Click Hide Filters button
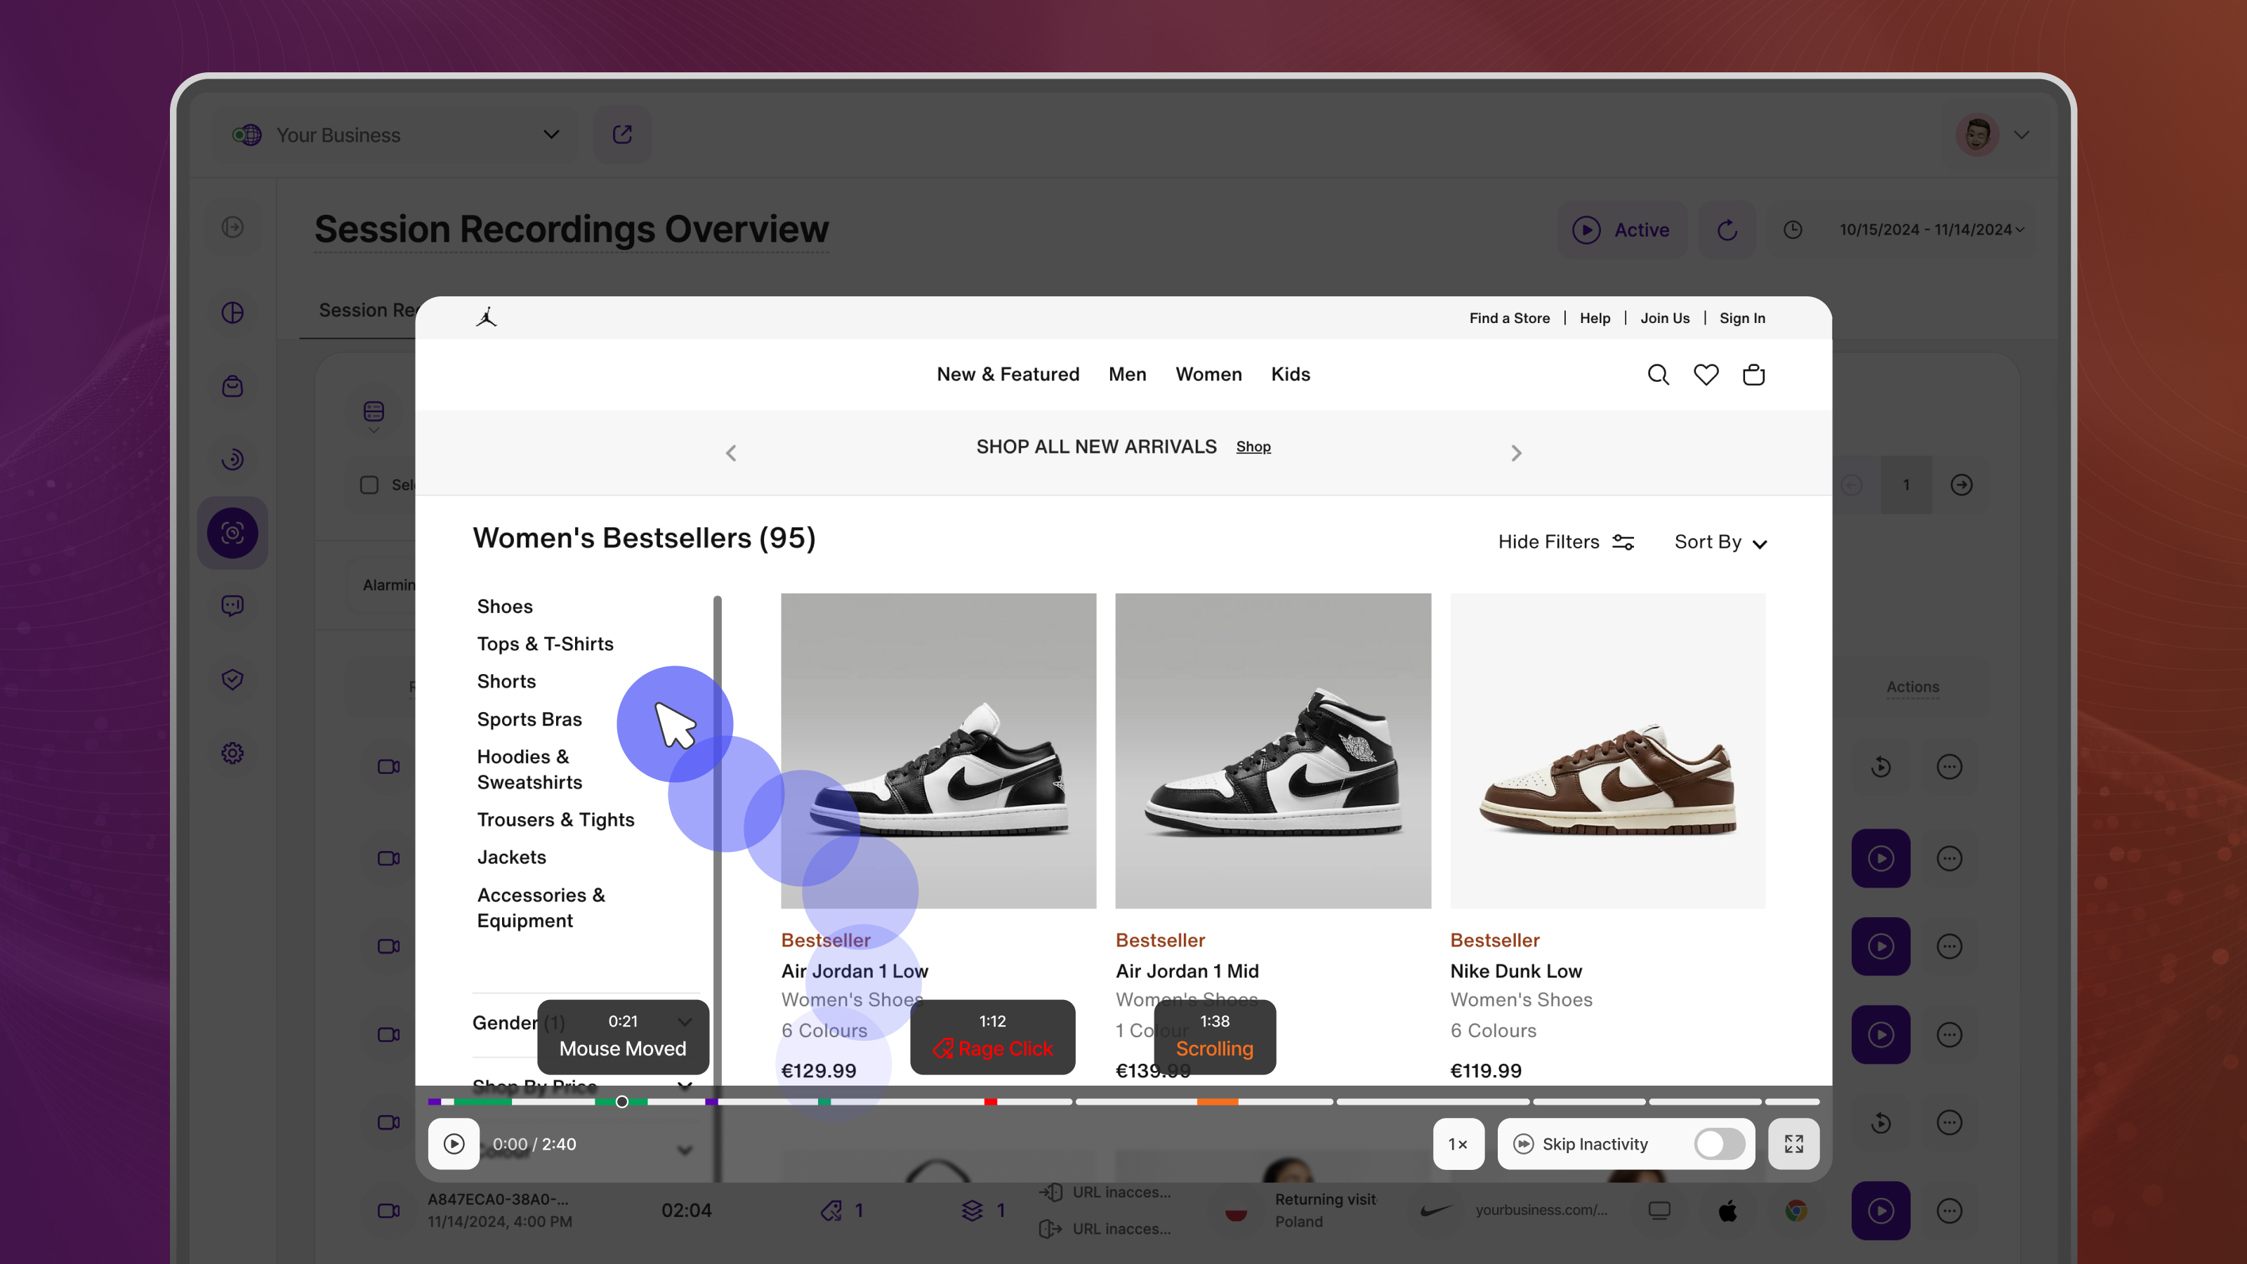The width and height of the screenshot is (2247, 1264). [x=1566, y=541]
